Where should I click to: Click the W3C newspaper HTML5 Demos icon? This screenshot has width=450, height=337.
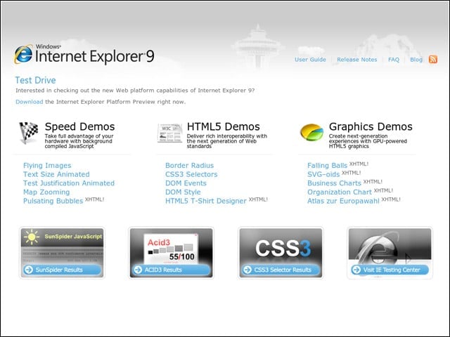[170, 133]
